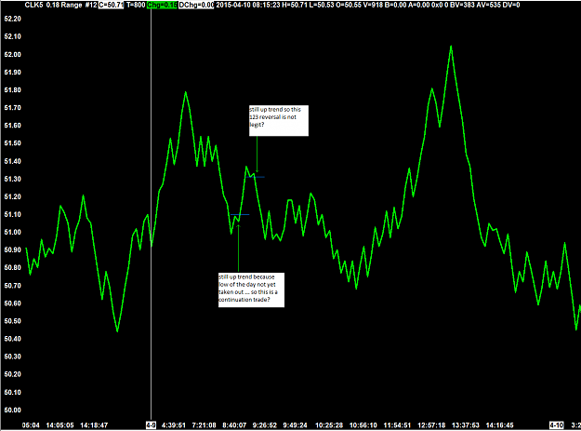Select the blue horizontal line near 51.30
Screen dimensions: 581x431
click(256, 177)
